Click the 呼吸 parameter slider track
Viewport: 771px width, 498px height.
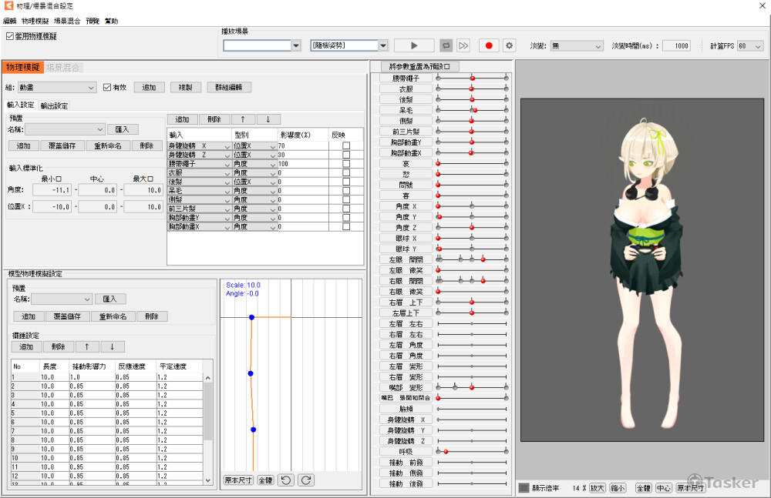pyautogui.click(x=472, y=451)
